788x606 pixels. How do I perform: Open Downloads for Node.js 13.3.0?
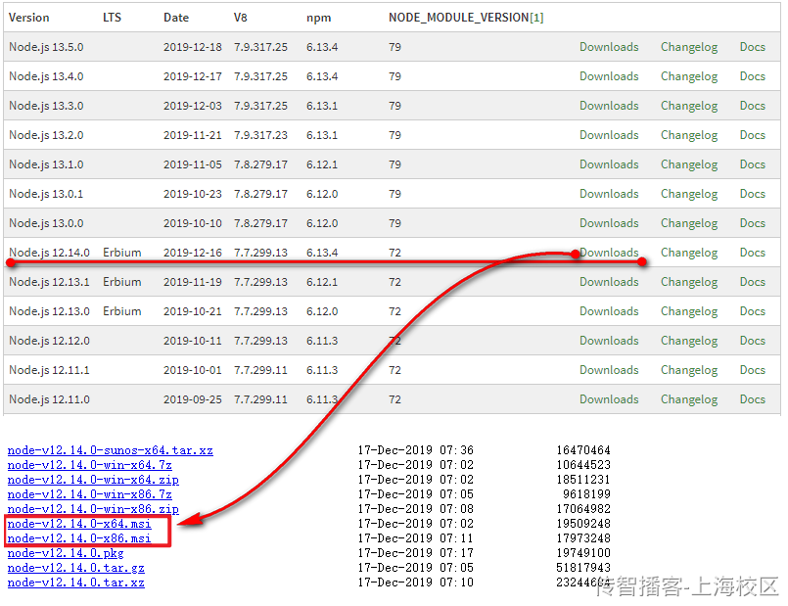coord(609,106)
